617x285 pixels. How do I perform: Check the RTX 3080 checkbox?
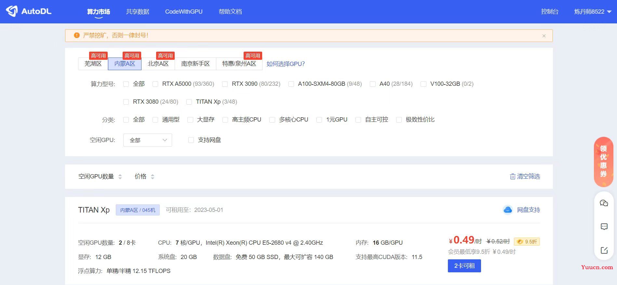126,102
